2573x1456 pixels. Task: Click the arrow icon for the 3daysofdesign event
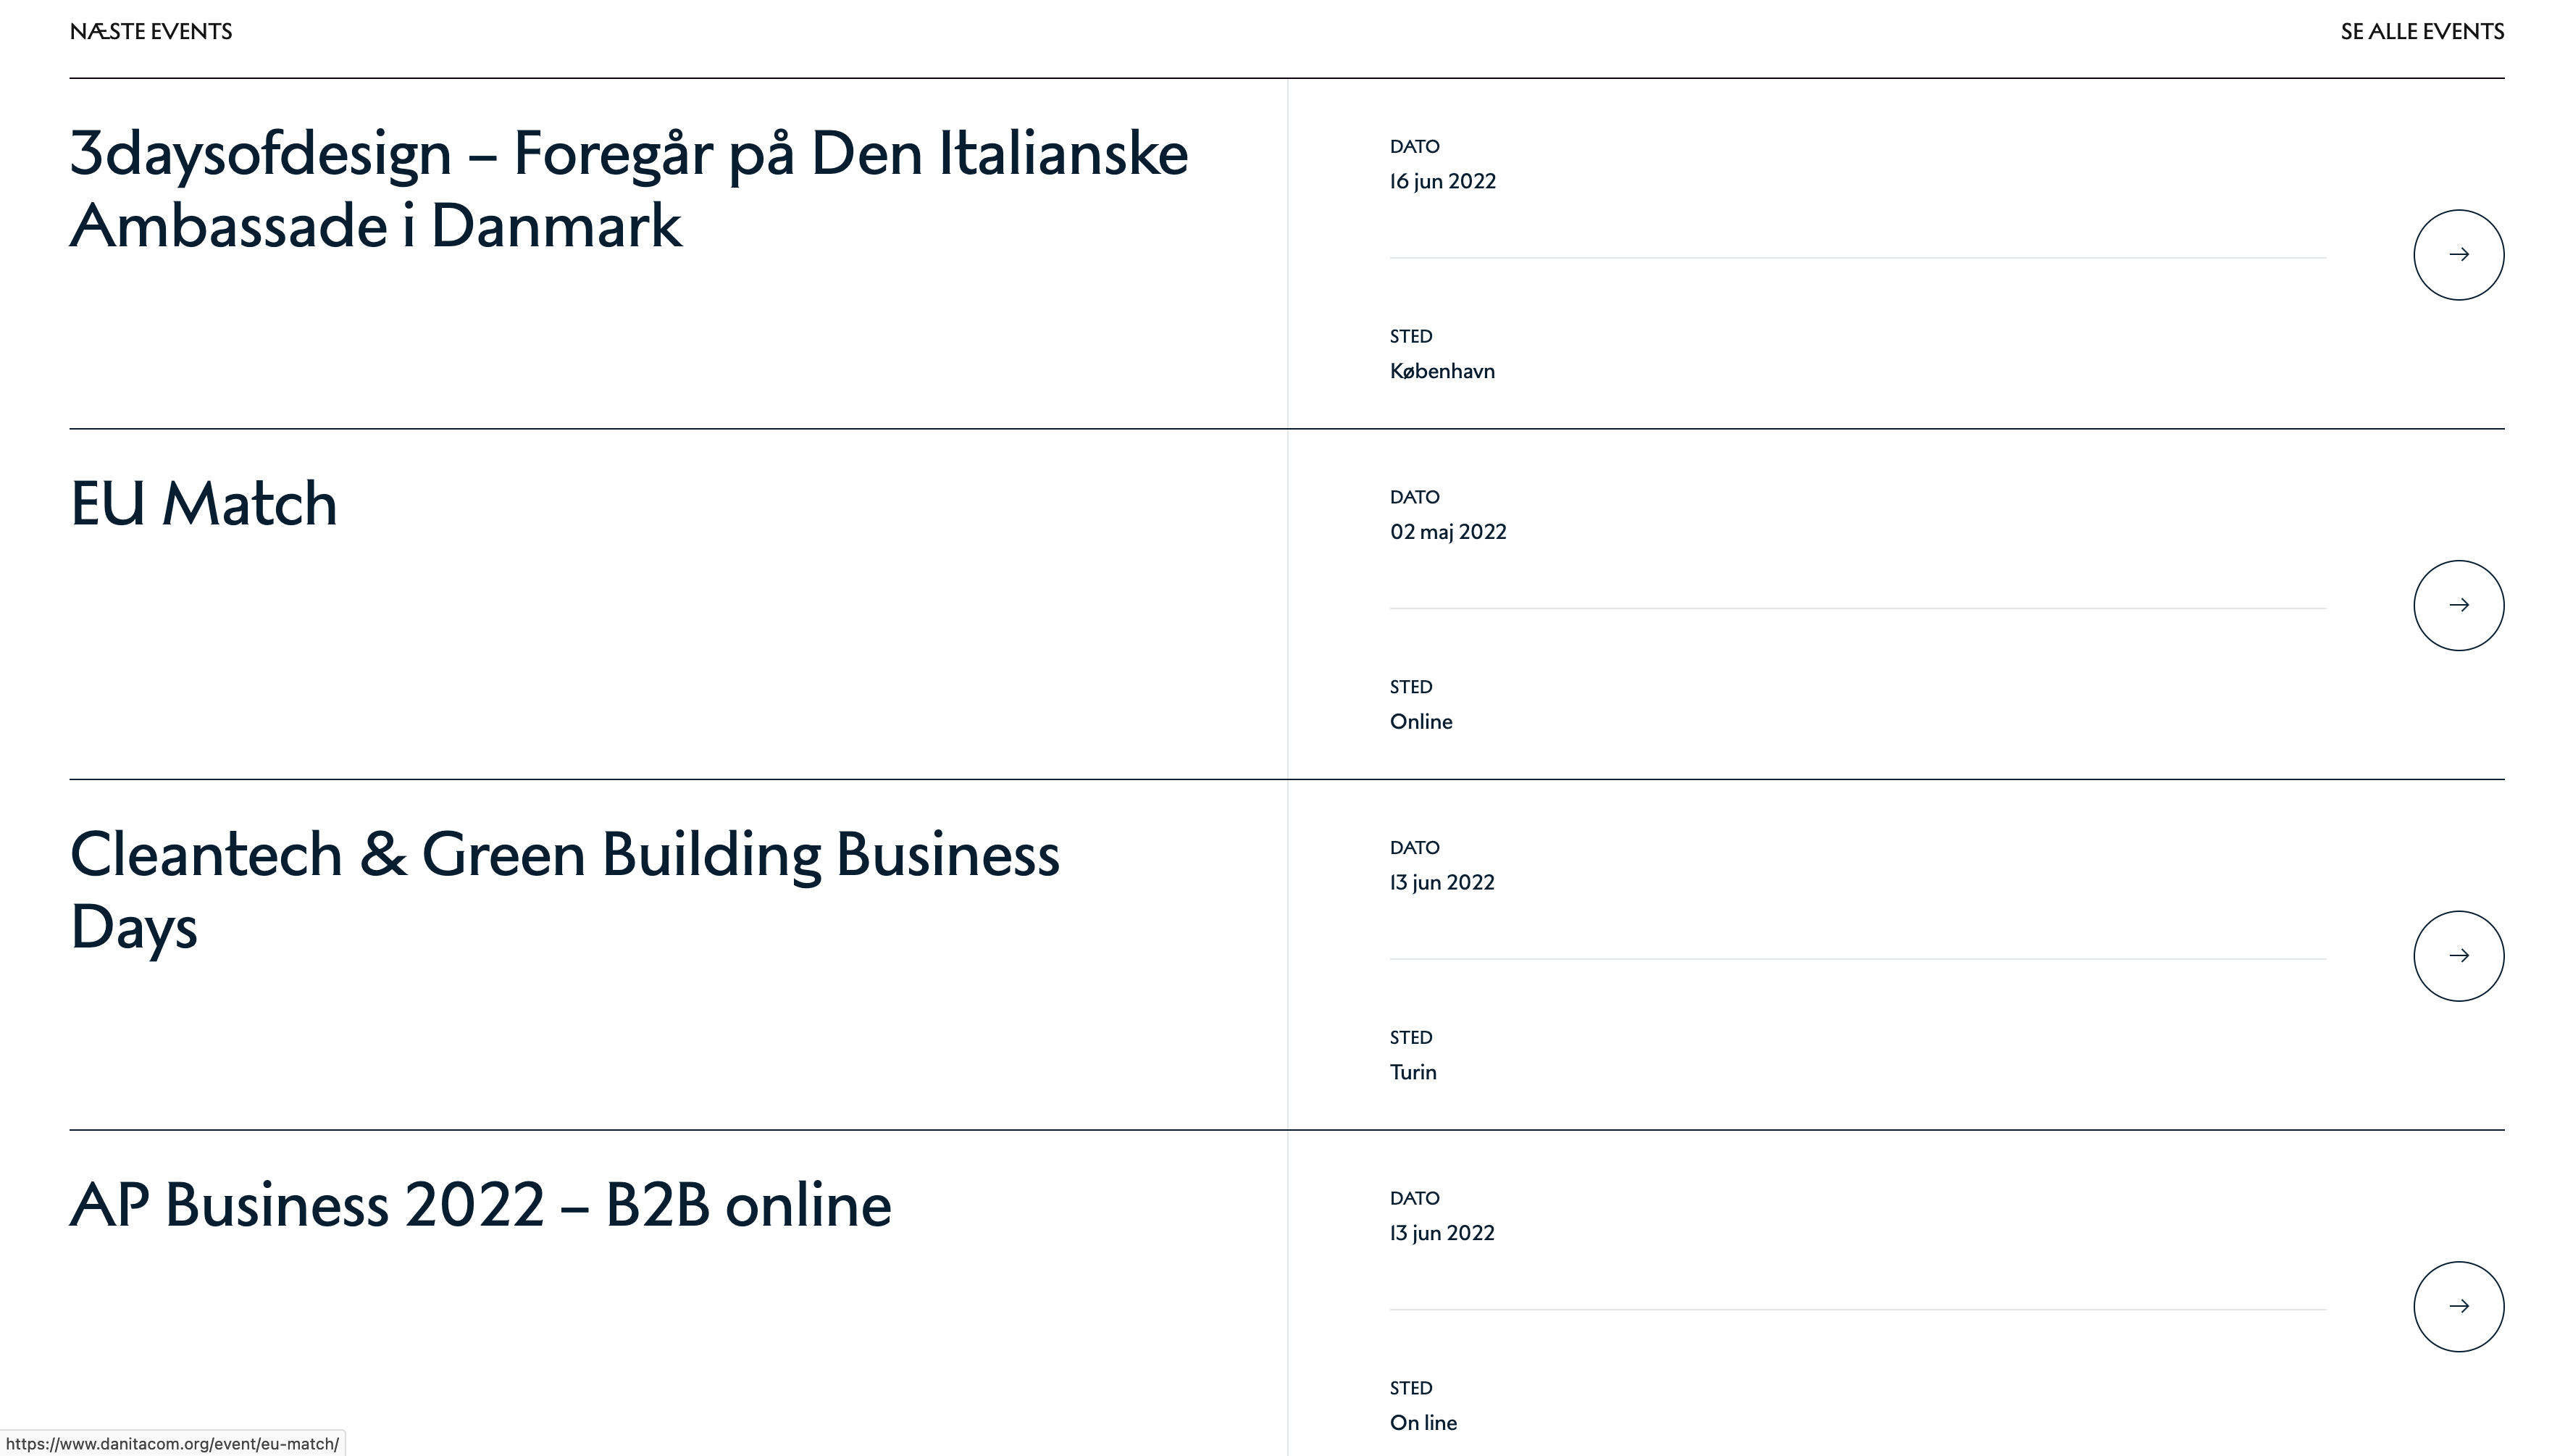[2458, 255]
